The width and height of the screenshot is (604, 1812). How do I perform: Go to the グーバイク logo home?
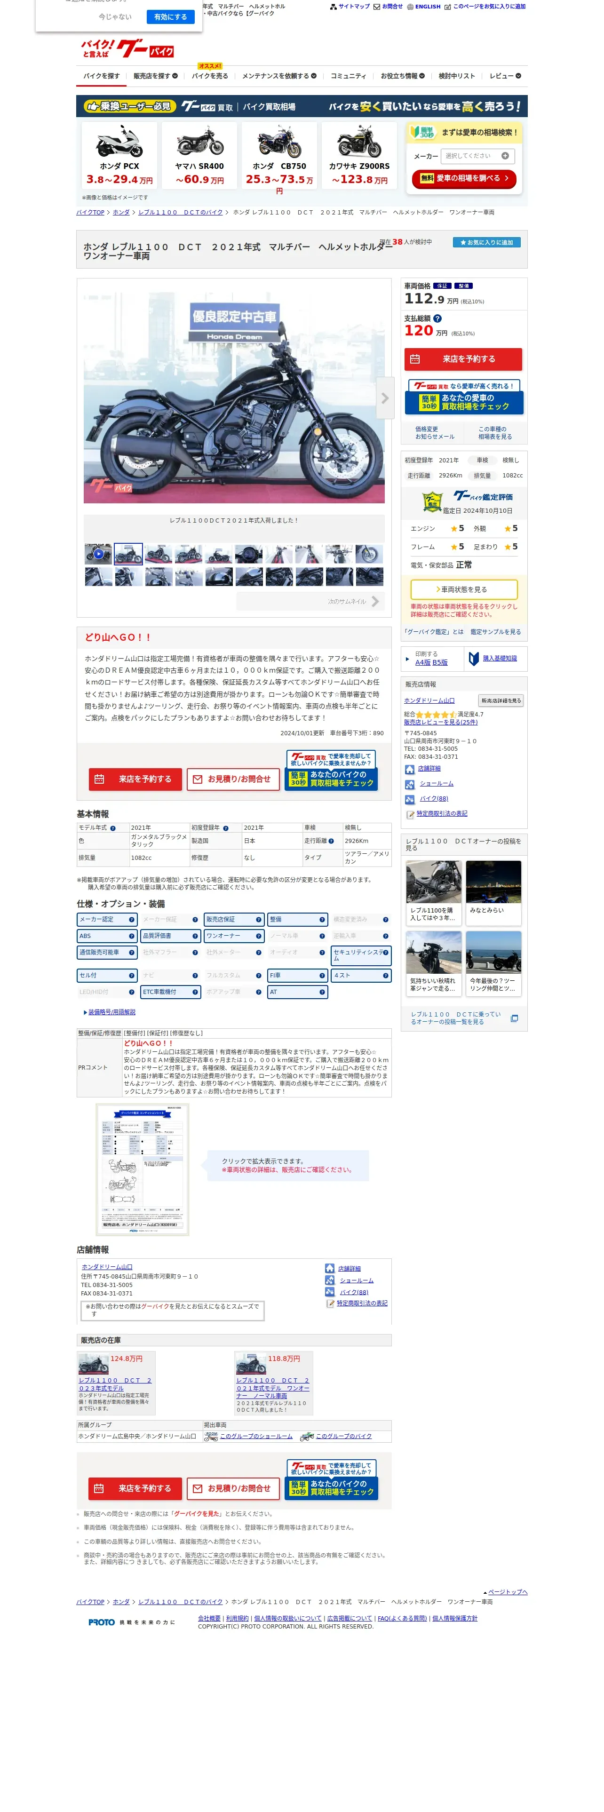point(127,48)
